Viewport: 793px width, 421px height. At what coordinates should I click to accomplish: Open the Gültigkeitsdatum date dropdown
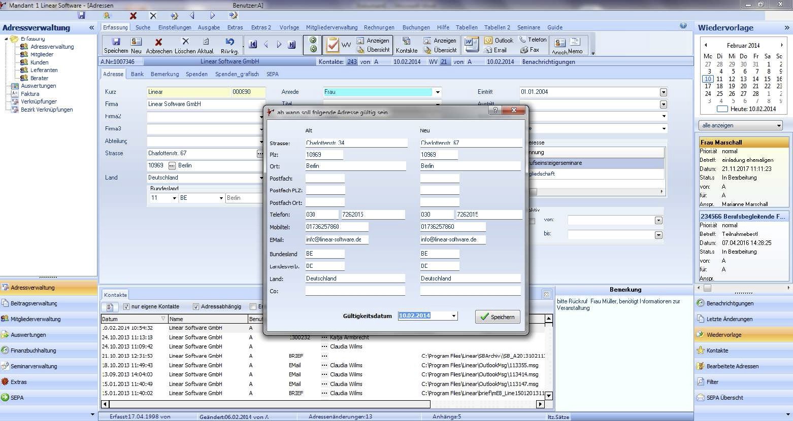454,315
